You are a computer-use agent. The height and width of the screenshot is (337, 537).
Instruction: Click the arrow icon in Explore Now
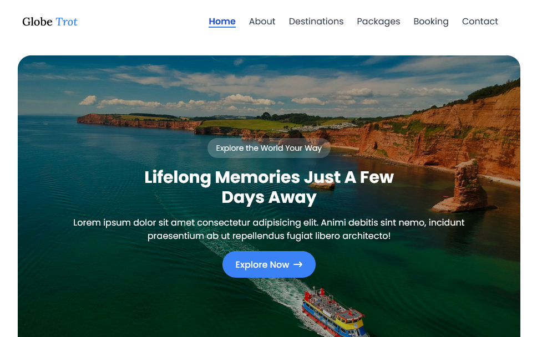(298, 264)
